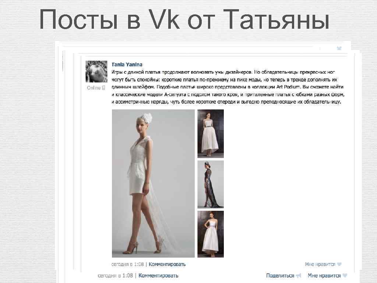Click Комментировать inside the reposted post
The image size is (377, 283).
pos(167,264)
